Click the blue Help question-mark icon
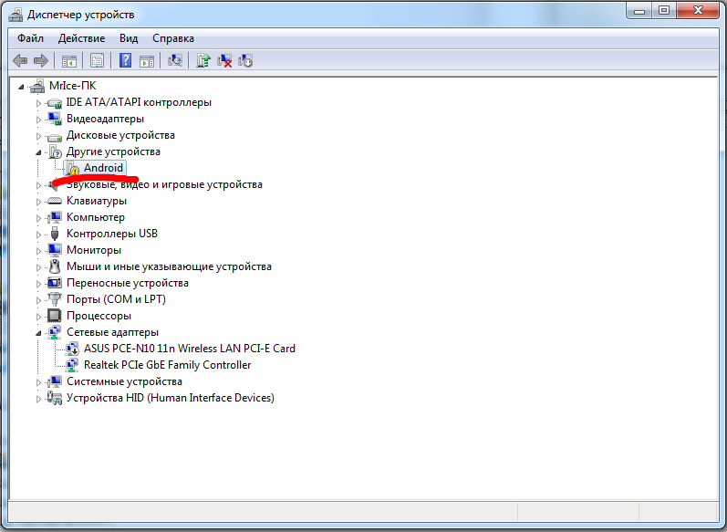727x532 pixels. 125,60
